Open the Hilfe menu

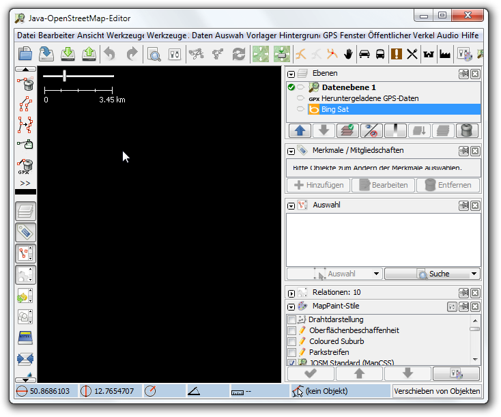click(x=471, y=35)
